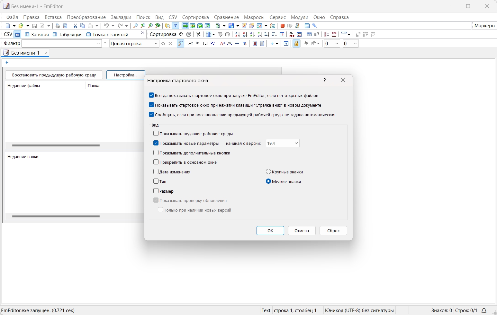The width and height of the screenshot is (497, 315).
Task: Click the Сброс button
Action: (333, 231)
